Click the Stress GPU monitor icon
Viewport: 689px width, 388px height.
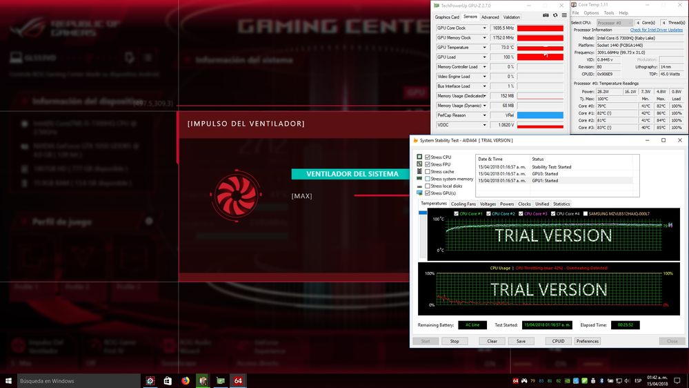pos(419,193)
